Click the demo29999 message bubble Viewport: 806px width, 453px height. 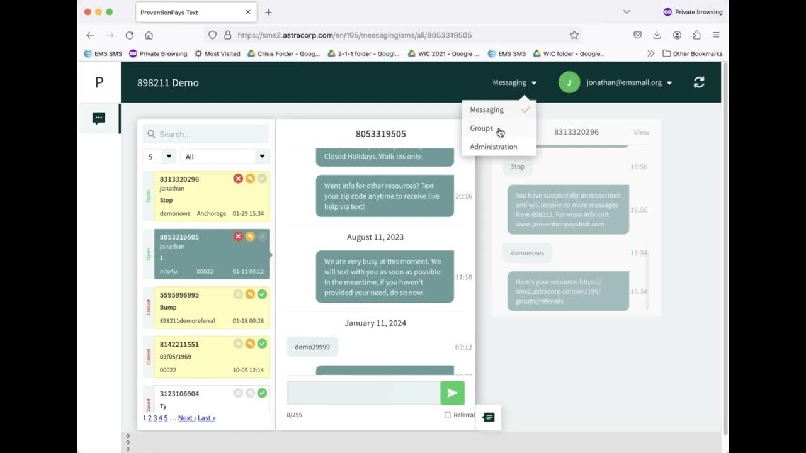[312, 347]
